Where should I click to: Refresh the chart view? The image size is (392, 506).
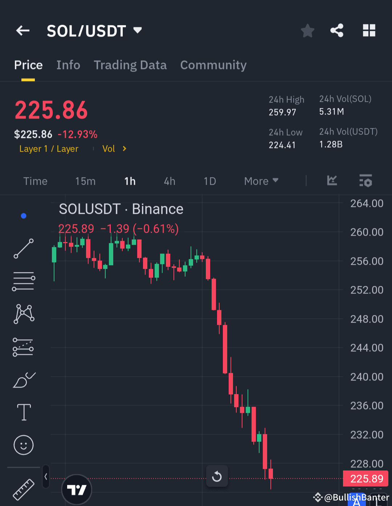[217, 476]
